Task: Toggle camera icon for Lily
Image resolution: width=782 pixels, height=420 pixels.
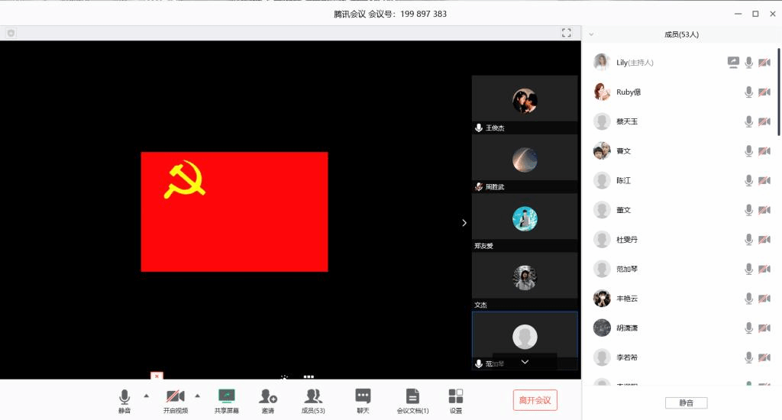Action: point(764,63)
